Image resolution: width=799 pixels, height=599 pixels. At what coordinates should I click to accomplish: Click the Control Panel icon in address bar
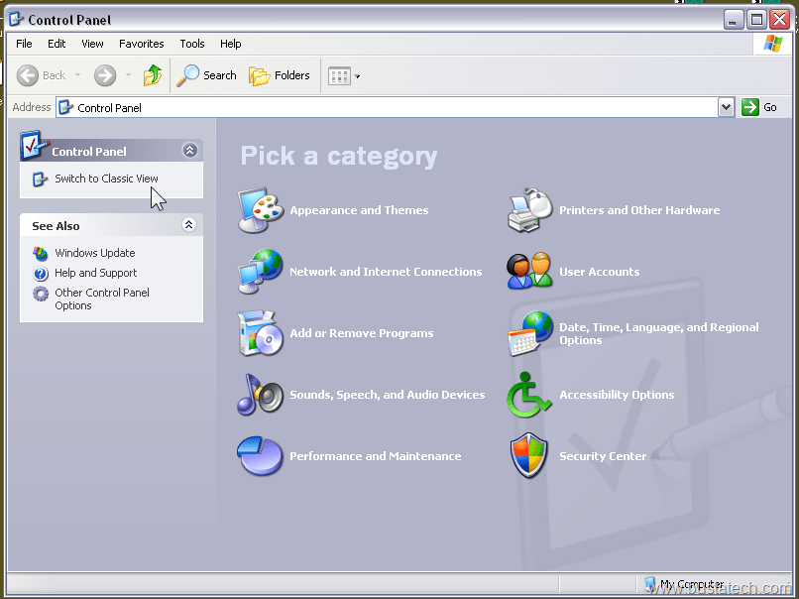point(65,107)
